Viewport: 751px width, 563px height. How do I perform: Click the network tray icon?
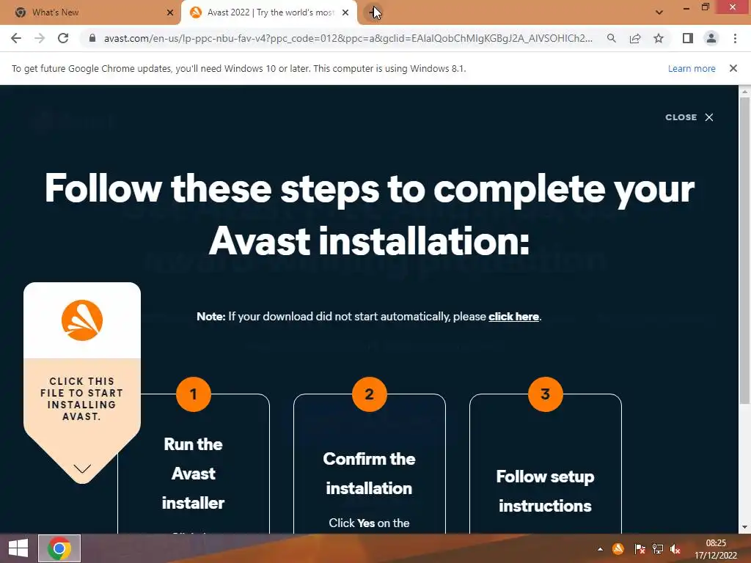[x=658, y=549]
